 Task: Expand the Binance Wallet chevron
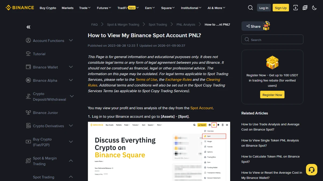71,67
